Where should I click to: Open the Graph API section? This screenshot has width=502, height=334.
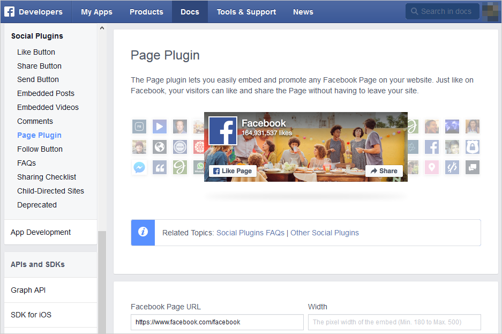pos(50,290)
